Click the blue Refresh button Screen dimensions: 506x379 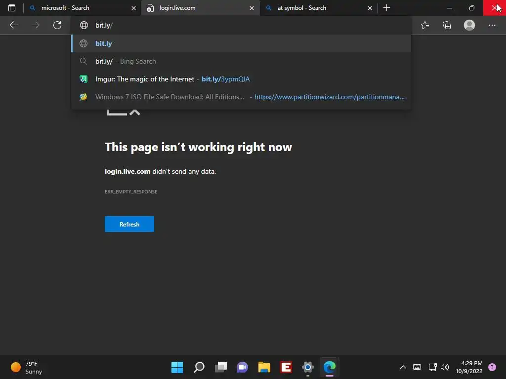(x=129, y=224)
